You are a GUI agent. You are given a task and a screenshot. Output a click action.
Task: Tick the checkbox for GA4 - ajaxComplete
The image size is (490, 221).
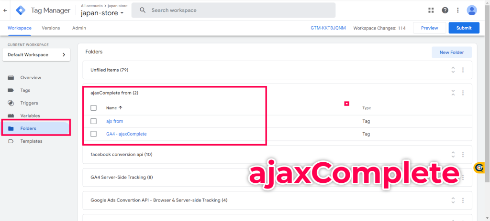93,134
